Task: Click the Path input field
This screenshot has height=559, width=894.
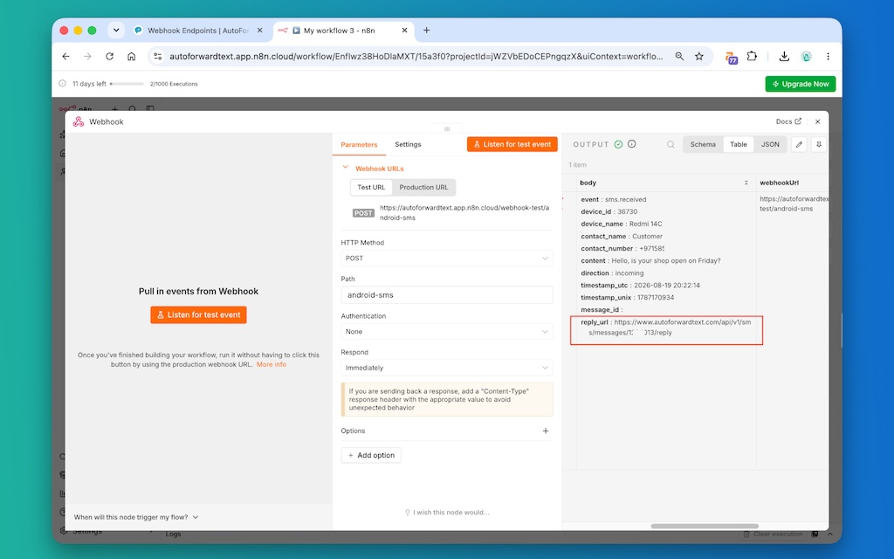Action: pos(446,295)
